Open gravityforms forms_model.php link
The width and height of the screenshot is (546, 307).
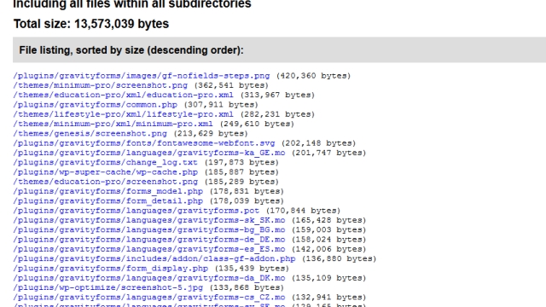point(108,191)
